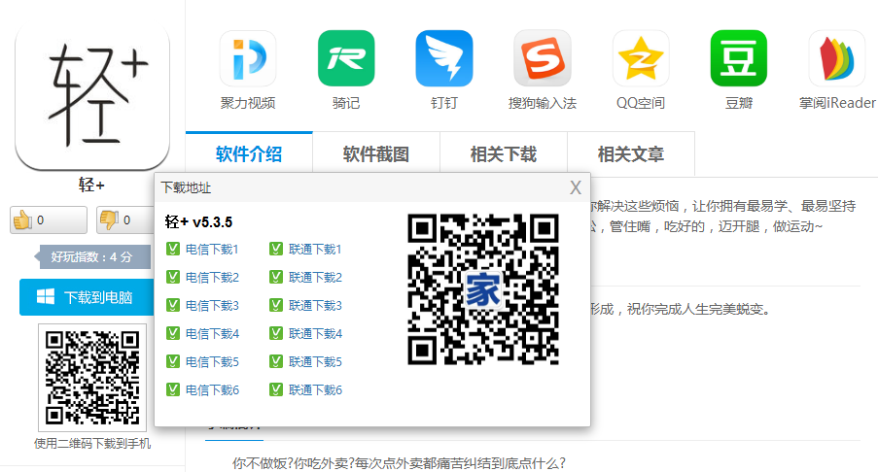Click the 轻+ name under the logo
878x472 pixels.
click(91, 185)
